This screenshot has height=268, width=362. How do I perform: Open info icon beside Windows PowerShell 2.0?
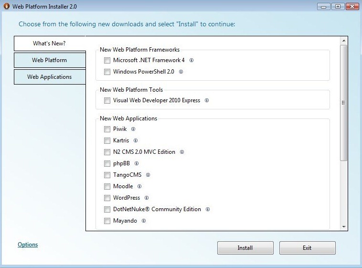click(x=181, y=72)
